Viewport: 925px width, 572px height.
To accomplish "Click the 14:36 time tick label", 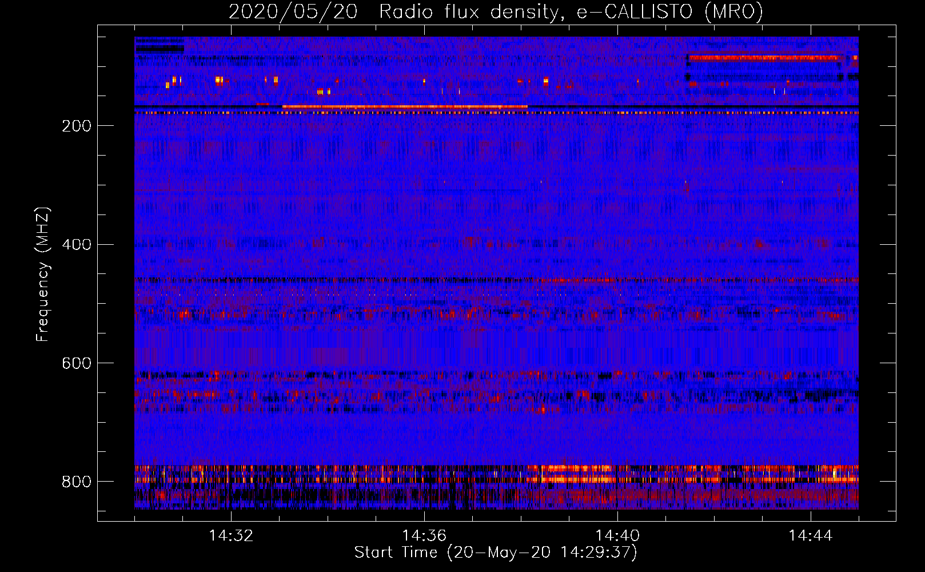I will coord(424,536).
